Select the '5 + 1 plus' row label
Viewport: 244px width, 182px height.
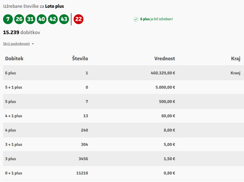click(x=14, y=87)
